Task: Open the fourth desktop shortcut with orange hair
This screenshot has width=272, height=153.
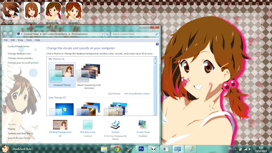Action: click(x=74, y=11)
